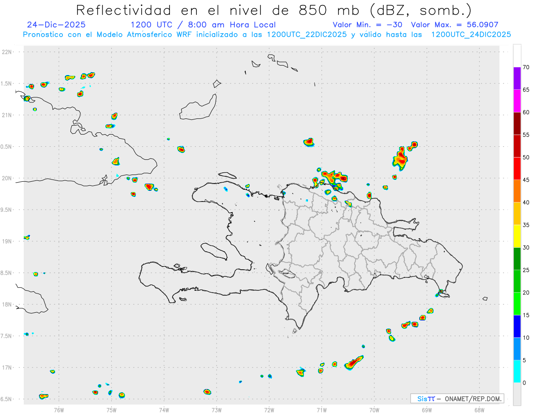Click the '19N' latitude axis label
The width and height of the screenshot is (538, 416).
[7, 241]
